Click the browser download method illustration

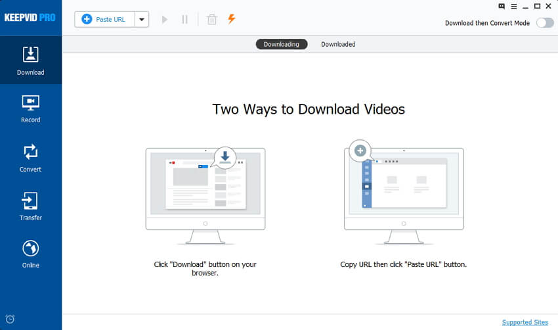(205, 195)
